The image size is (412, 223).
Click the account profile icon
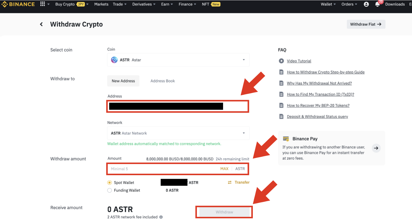point(366,4)
